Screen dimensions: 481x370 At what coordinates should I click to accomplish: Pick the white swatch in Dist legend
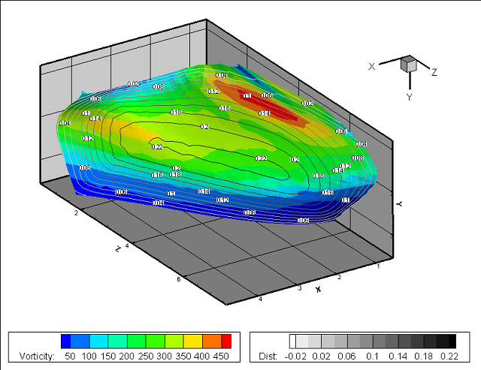(294, 341)
